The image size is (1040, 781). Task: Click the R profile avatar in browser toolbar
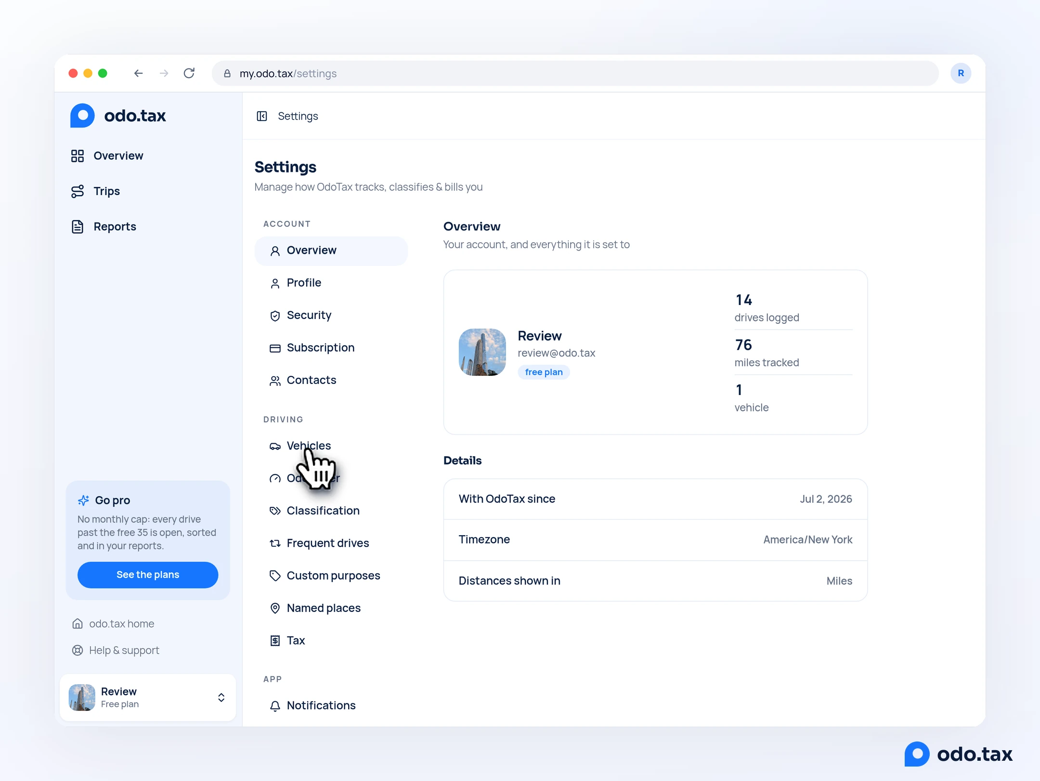[961, 73]
